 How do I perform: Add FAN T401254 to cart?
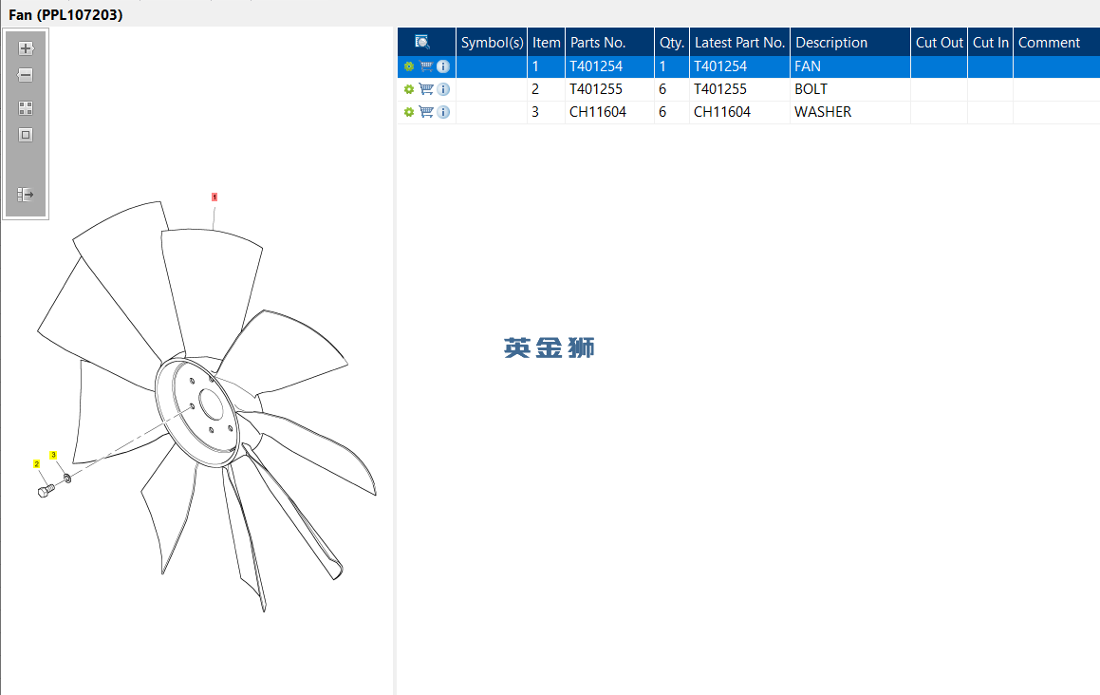click(x=426, y=66)
